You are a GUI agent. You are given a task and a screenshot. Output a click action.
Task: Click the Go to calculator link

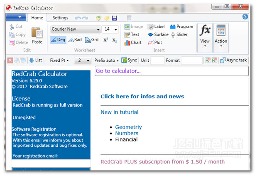[118, 71]
